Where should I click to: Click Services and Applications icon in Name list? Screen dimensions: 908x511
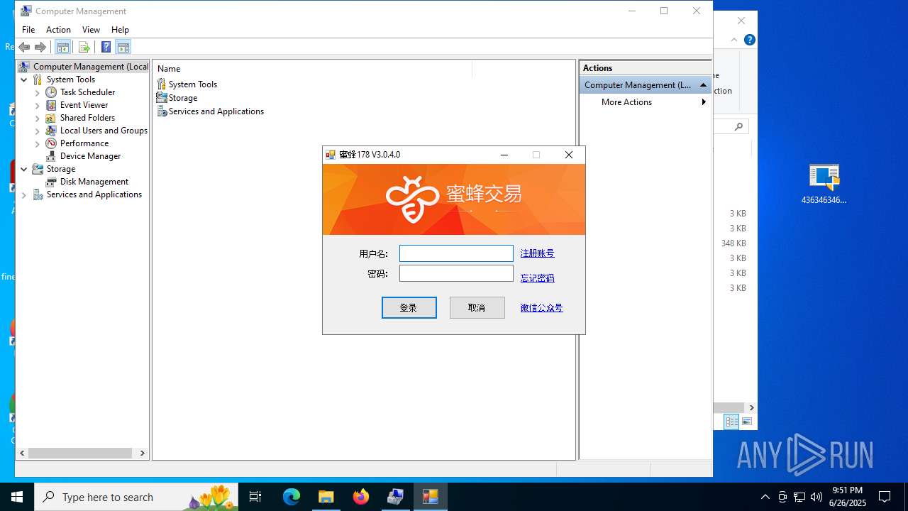tap(162, 111)
